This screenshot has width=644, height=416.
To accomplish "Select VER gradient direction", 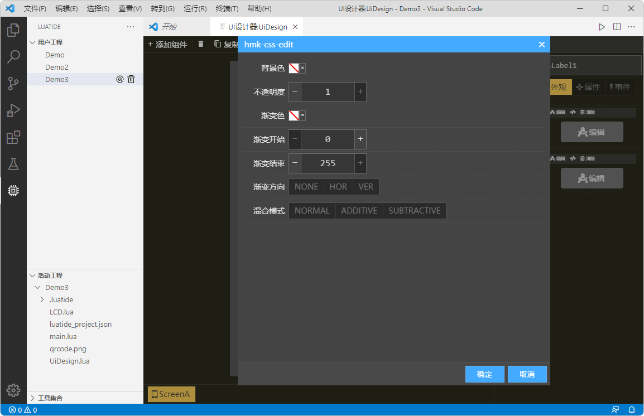I will point(366,187).
